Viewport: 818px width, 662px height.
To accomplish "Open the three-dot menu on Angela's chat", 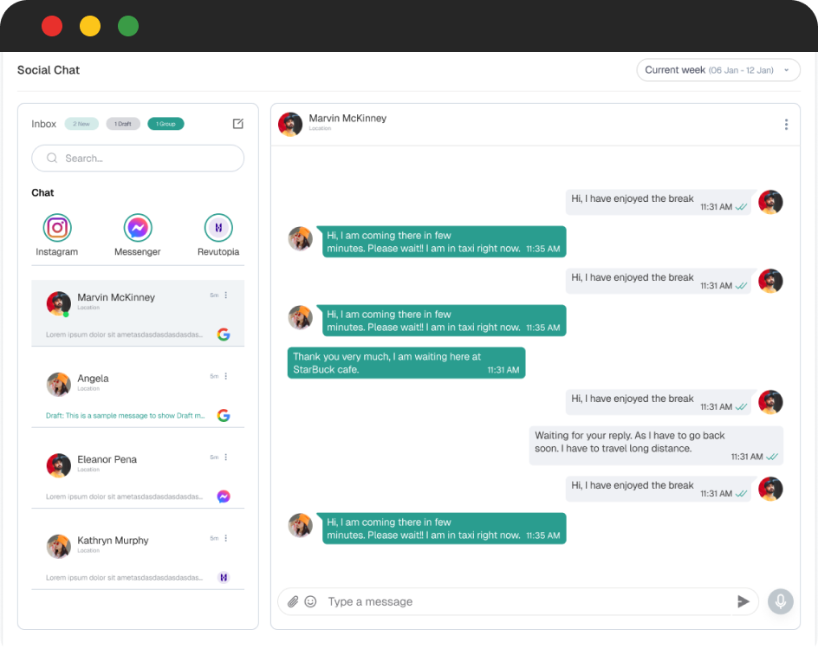I will point(226,376).
